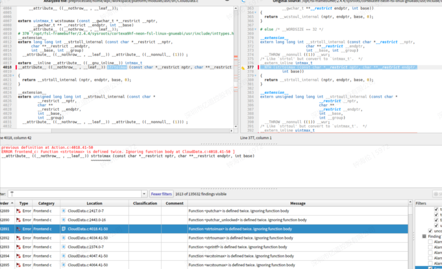
Task: Toggle the topmost checkbox in the Filters panel
Action: tap(436, 209)
